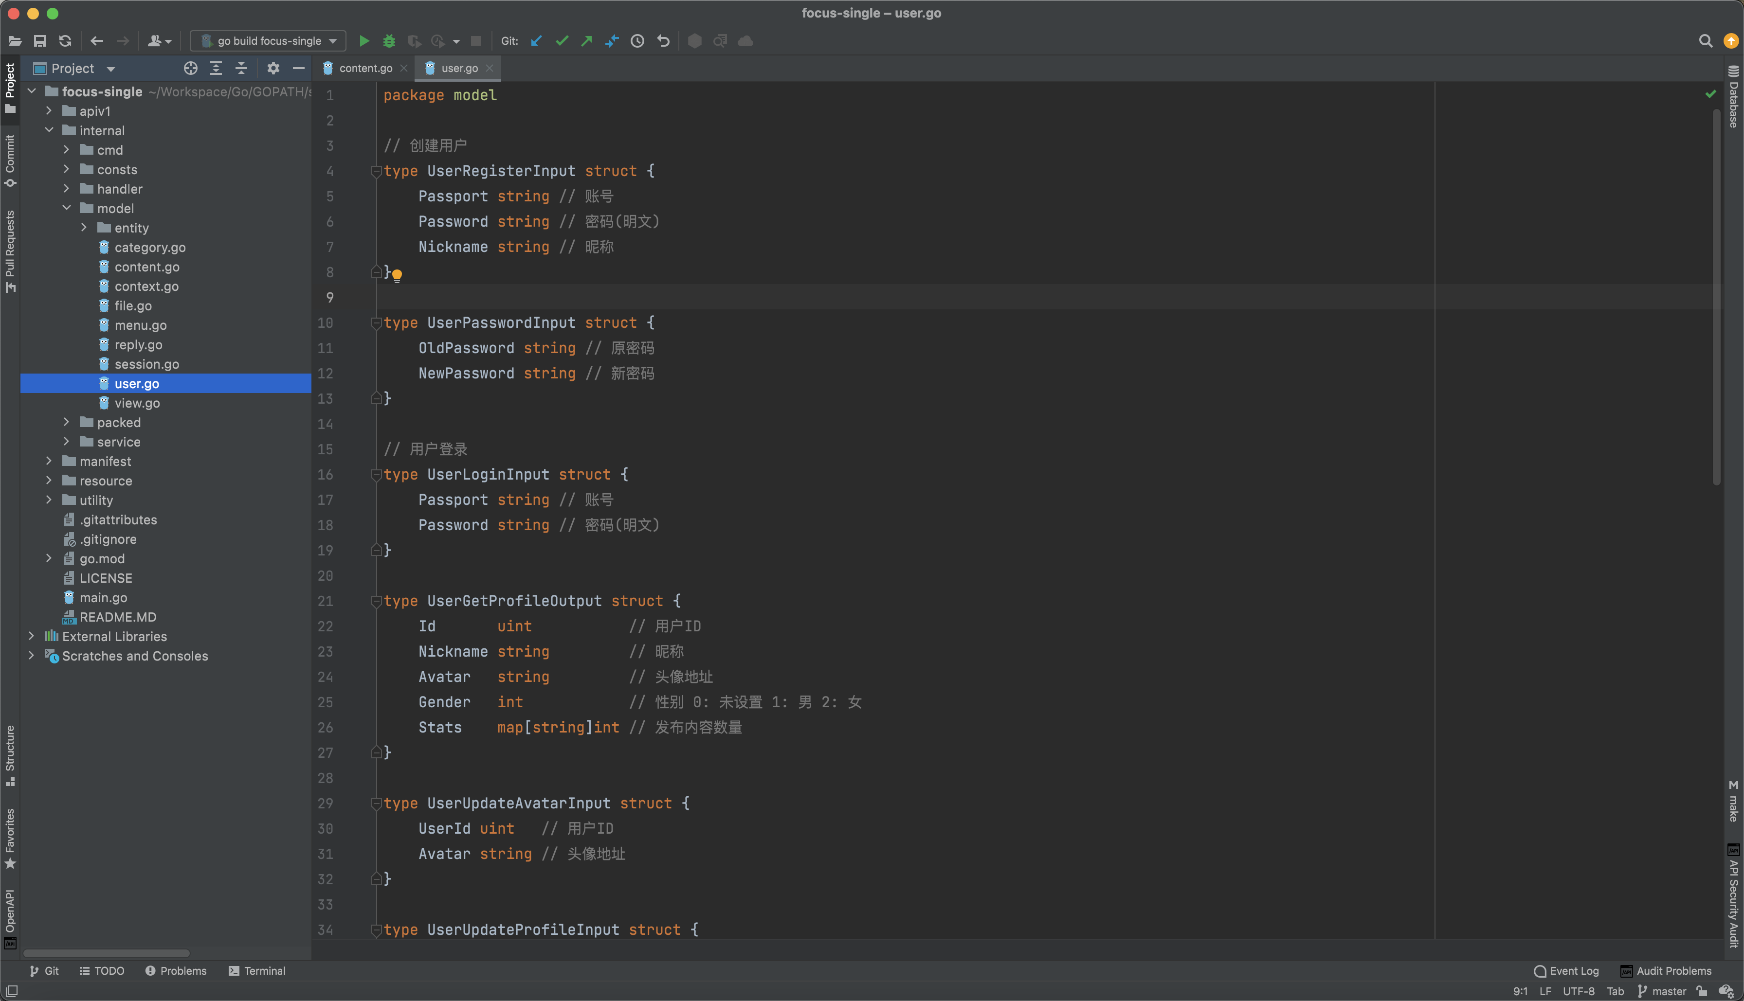Open Project panel settings gear
Screen dimensions: 1744x1001
coord(273,68)
